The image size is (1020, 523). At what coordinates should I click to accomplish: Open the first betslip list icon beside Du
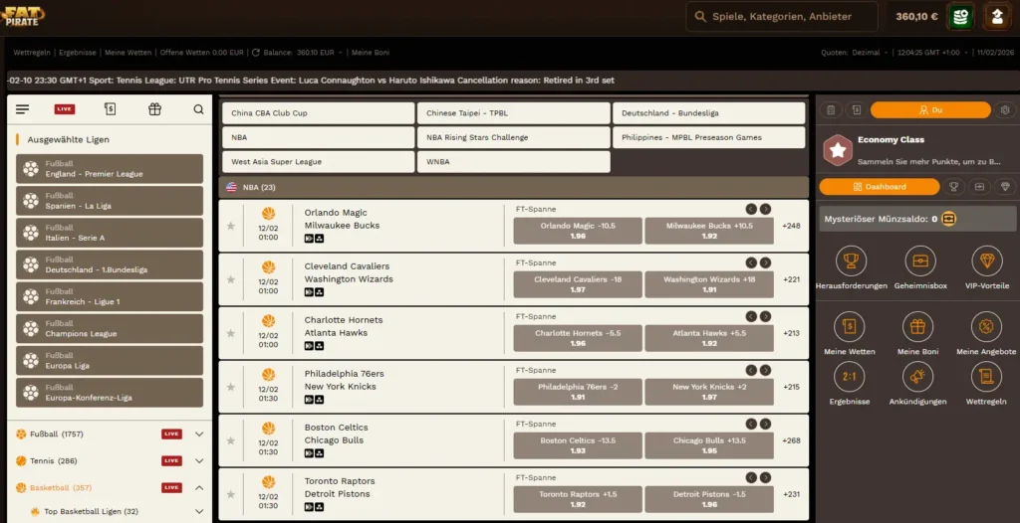(831, 109)
